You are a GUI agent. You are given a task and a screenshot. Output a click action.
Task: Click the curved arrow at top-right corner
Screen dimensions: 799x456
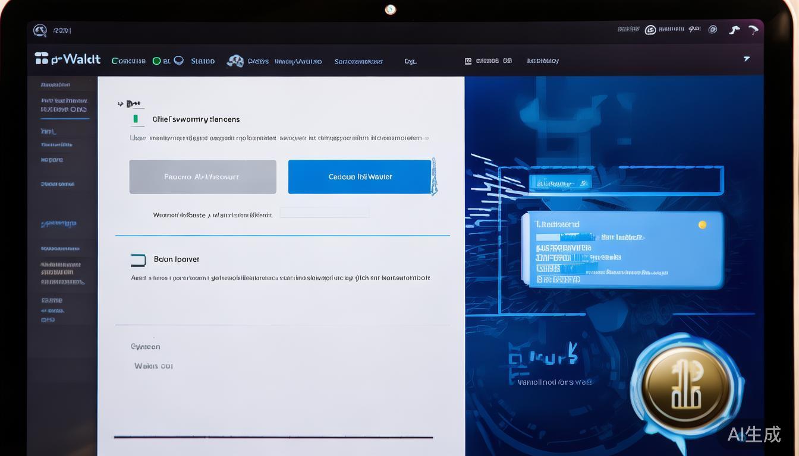tap(753, 30)
